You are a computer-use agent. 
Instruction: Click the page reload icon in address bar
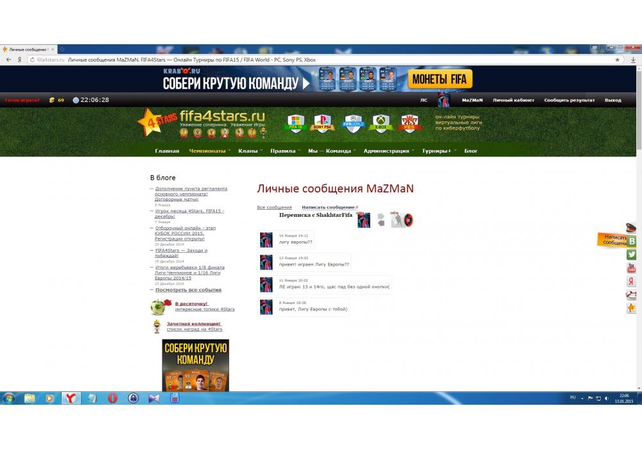pyautogui.click(x=32, y=60)
